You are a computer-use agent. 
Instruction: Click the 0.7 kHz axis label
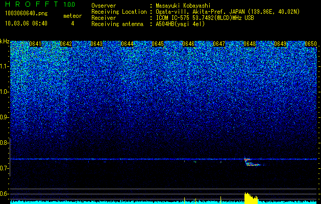[x=4, y=168]
